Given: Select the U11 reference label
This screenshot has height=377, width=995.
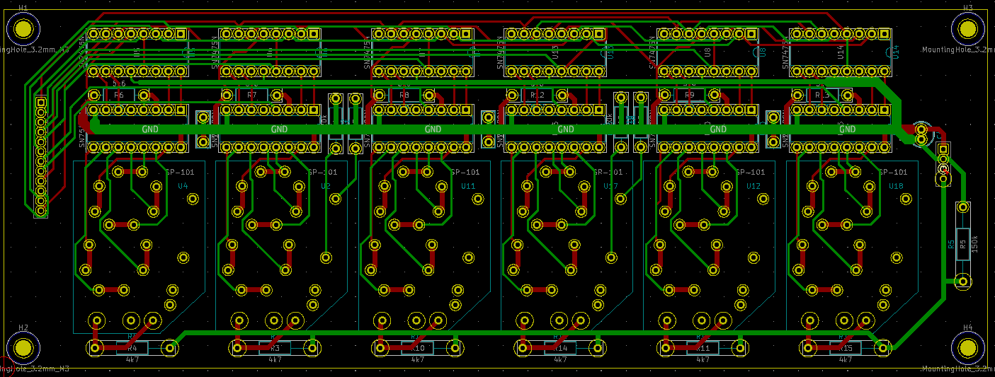Looking at the screenshot, I should (x=468, y=186).
